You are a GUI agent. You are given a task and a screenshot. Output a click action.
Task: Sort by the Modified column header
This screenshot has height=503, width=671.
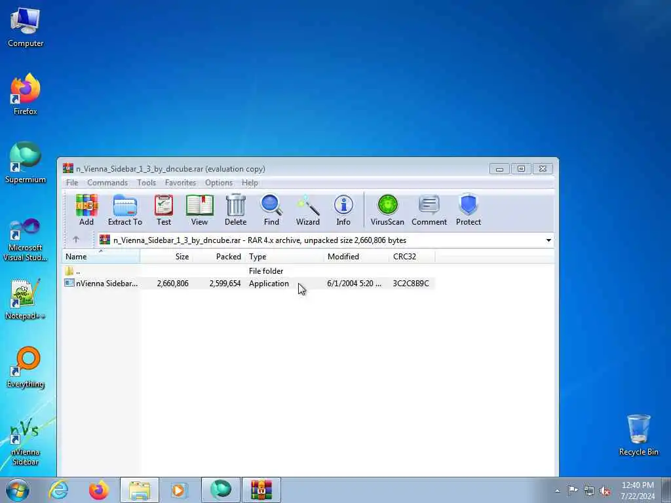pyautogui.click(x=356, y=257)
